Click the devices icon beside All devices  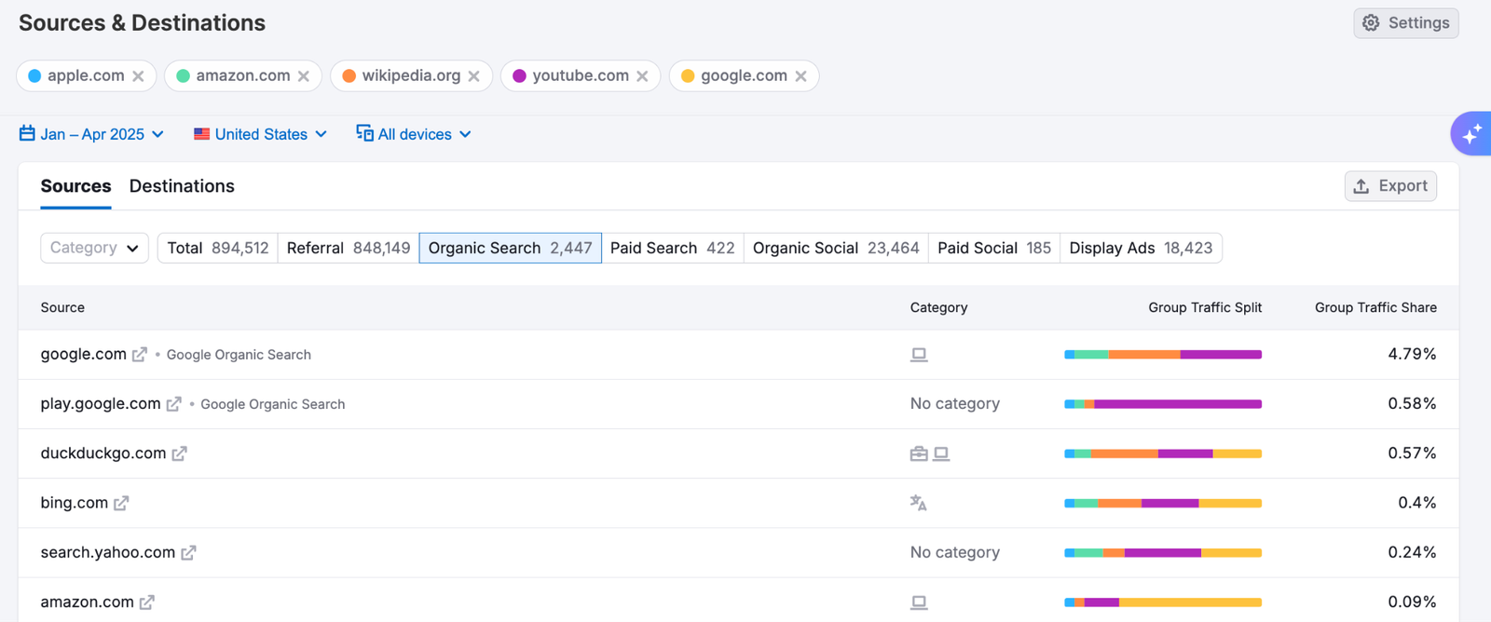point(364,133)
